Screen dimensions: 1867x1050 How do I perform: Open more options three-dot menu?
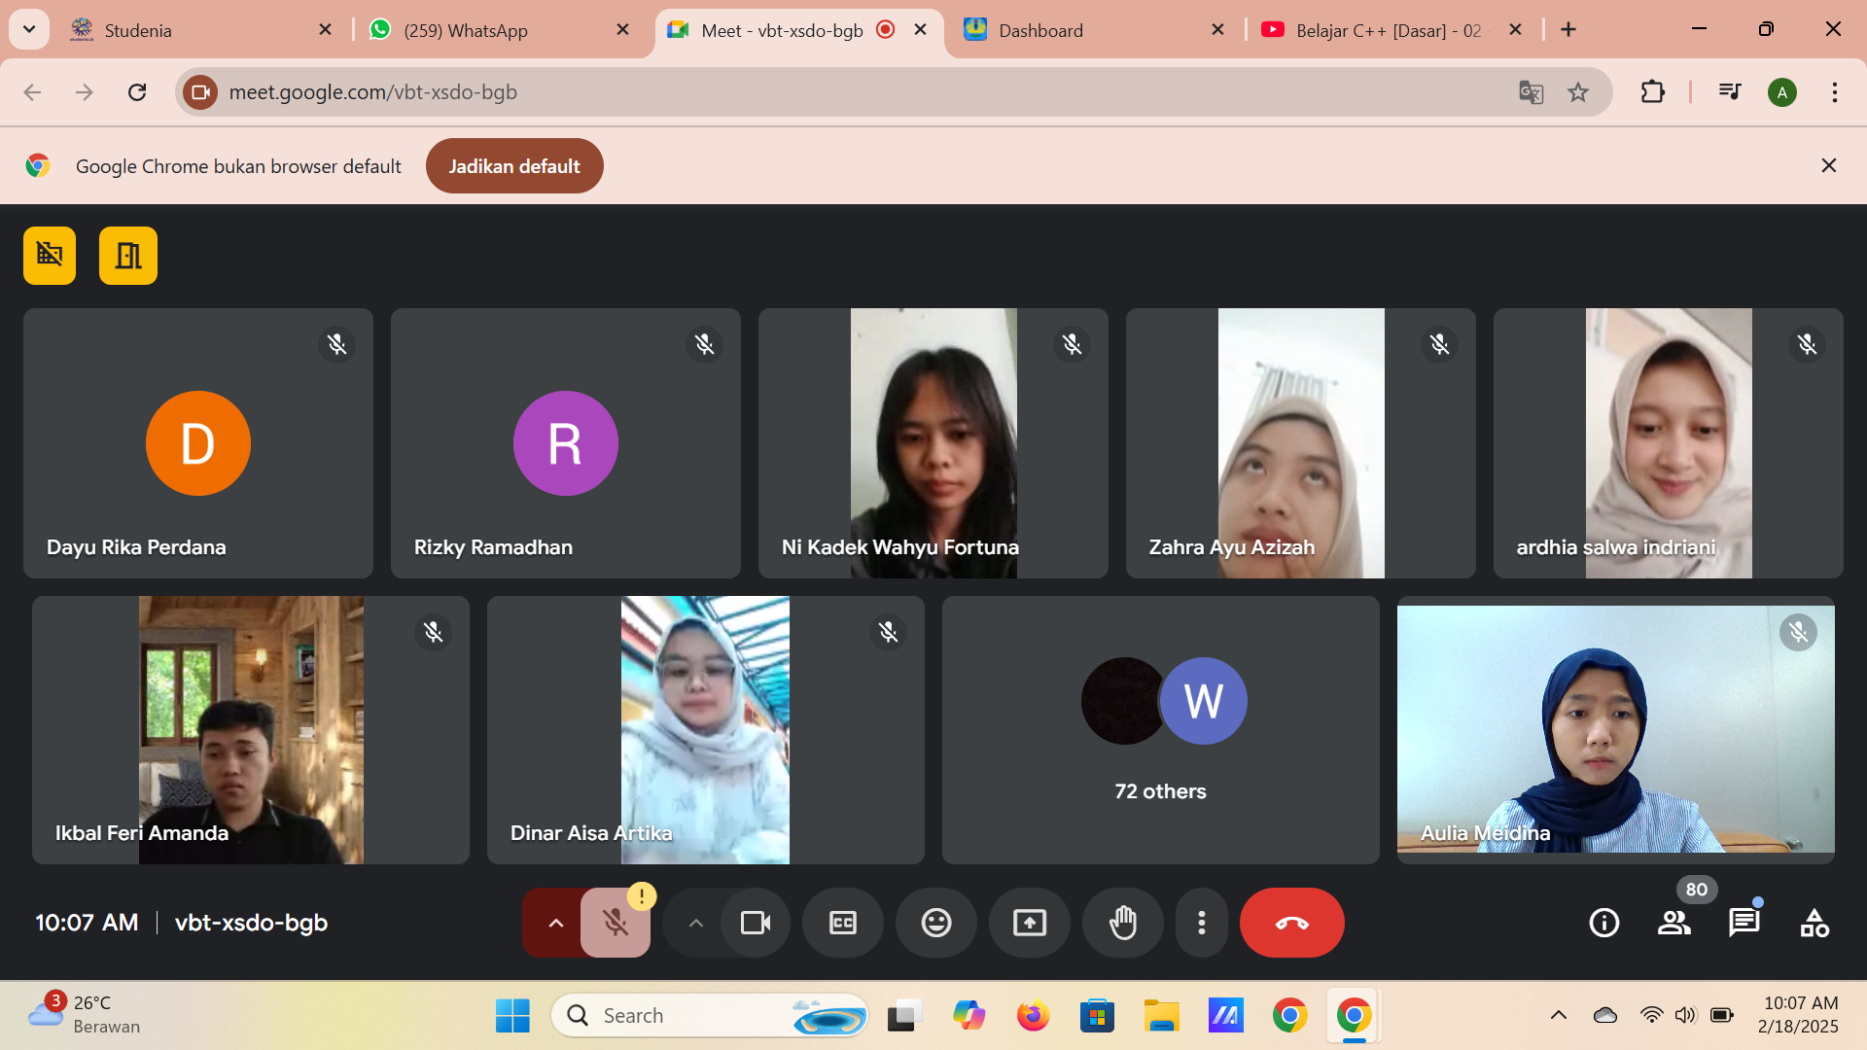click(x=1202, y=923)
